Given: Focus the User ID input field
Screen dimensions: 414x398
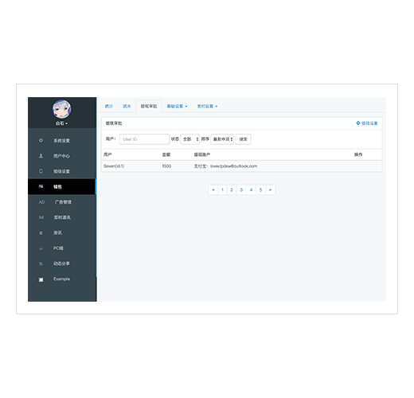Looking at the screenshot, I should 144,139.
